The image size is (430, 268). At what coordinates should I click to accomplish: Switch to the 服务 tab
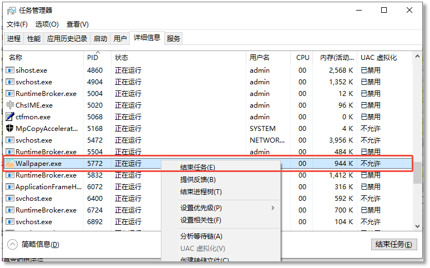pyautogui.click(x=173, y=39)
